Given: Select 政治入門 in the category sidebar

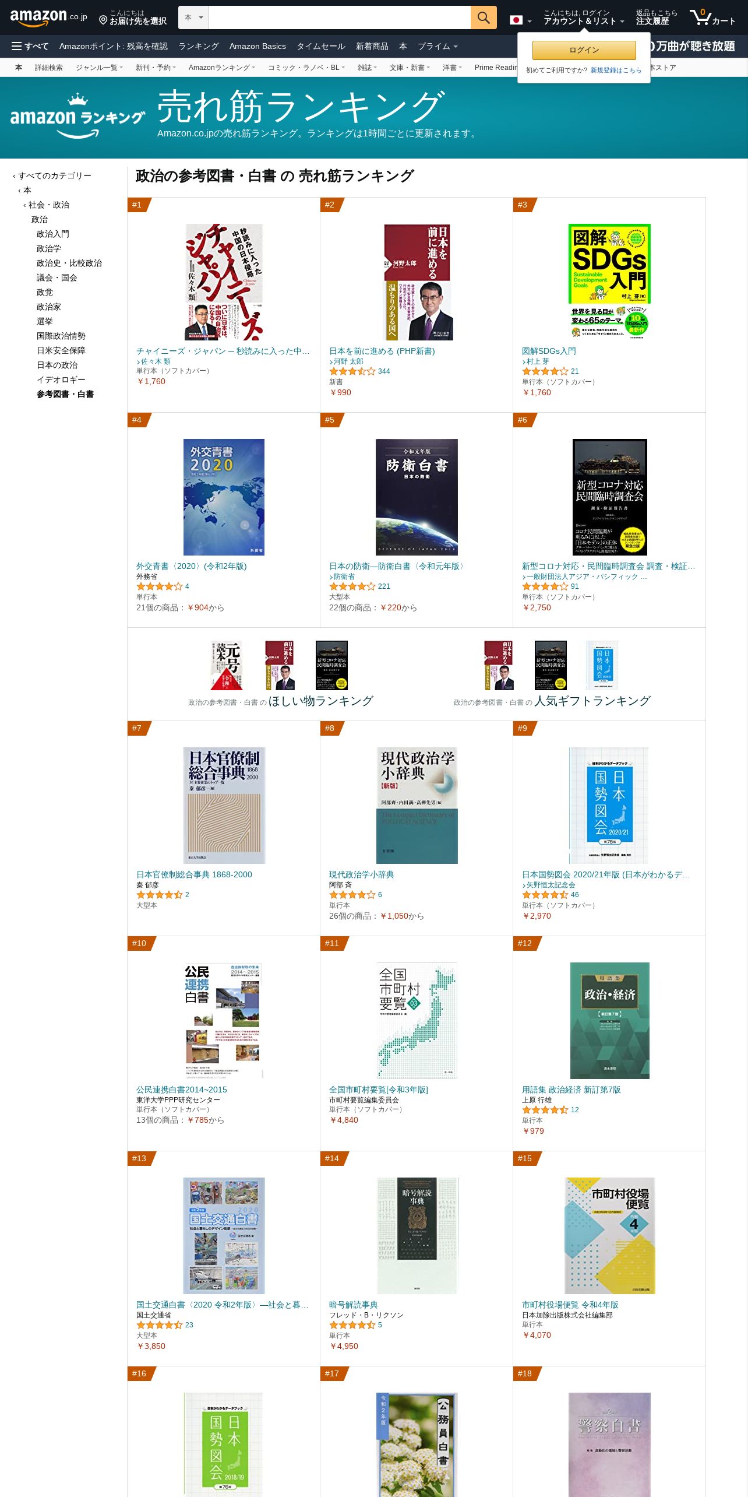Looking at the screenshot, I should point(53,234).
